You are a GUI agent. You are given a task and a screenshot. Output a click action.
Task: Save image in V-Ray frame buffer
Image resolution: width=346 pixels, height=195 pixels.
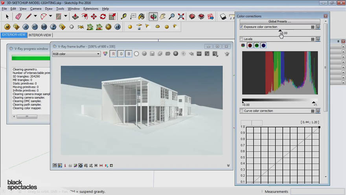pos(152,54)
